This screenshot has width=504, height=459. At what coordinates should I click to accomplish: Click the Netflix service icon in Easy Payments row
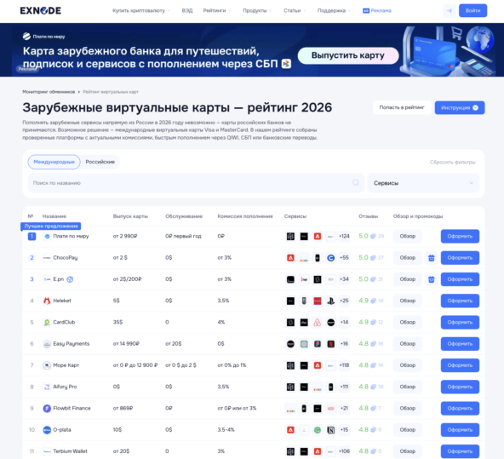(330, 344)
